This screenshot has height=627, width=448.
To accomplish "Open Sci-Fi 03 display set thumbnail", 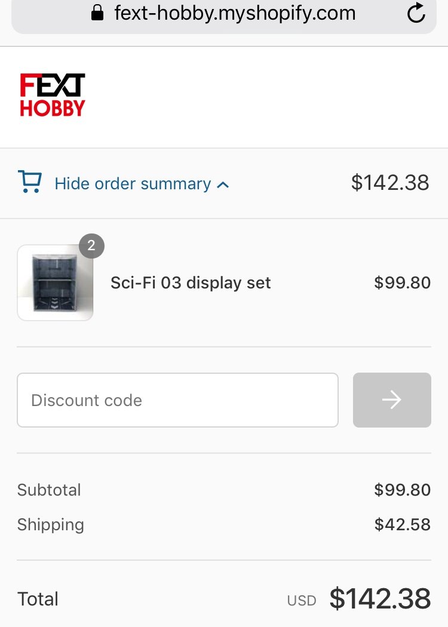I will [x=55, y=282].
